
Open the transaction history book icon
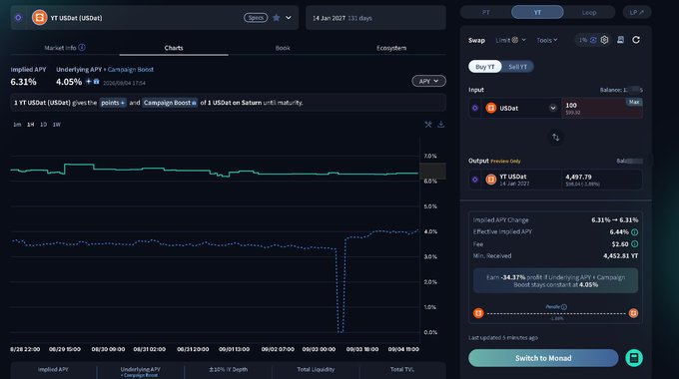click(x=620, y=40)
